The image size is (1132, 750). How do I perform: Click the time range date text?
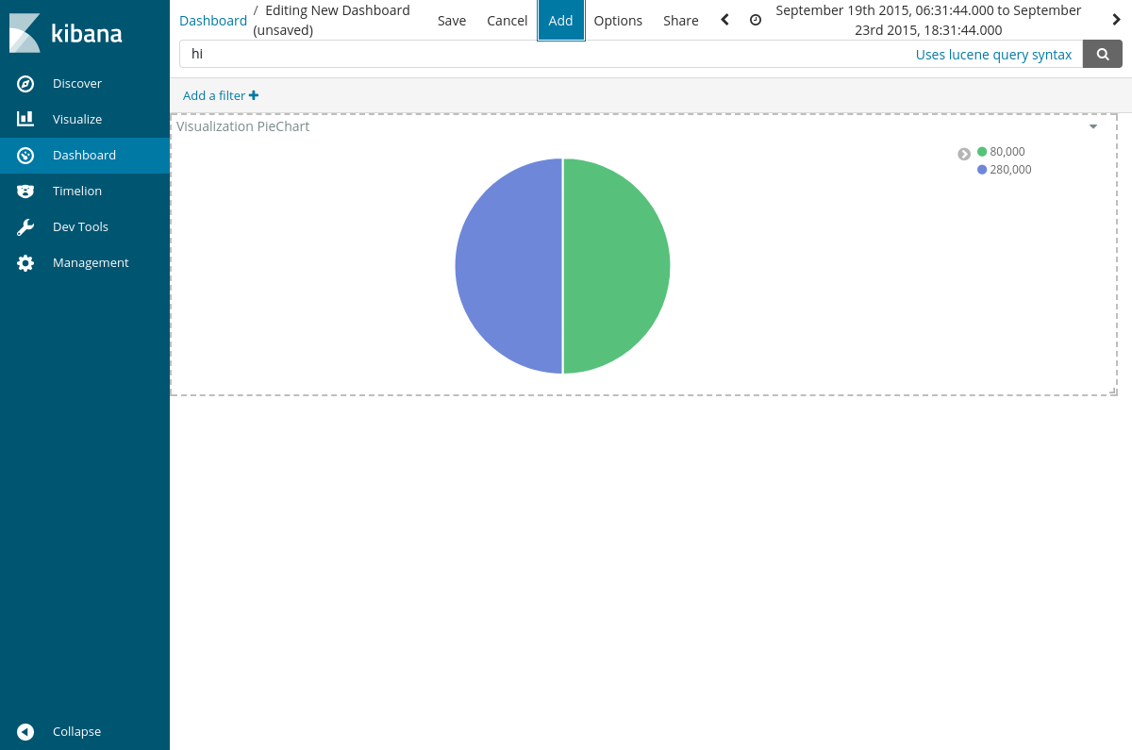point(928,20)
